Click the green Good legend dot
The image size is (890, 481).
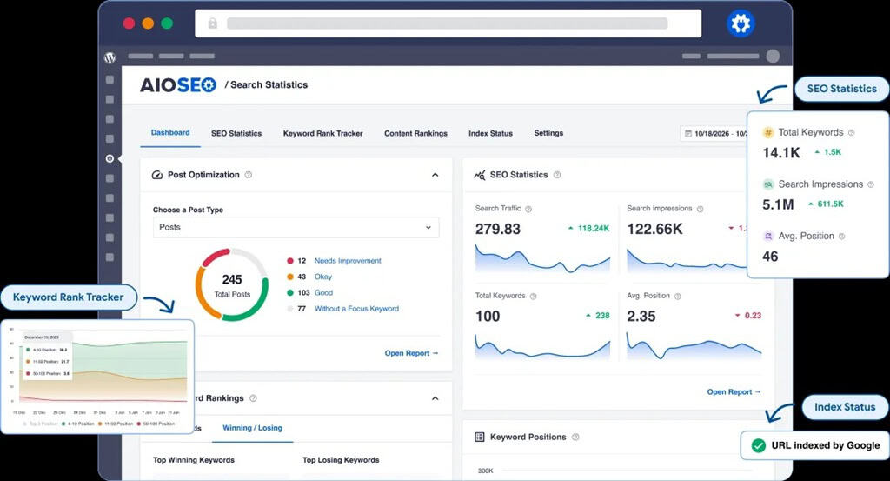point(290,292)
